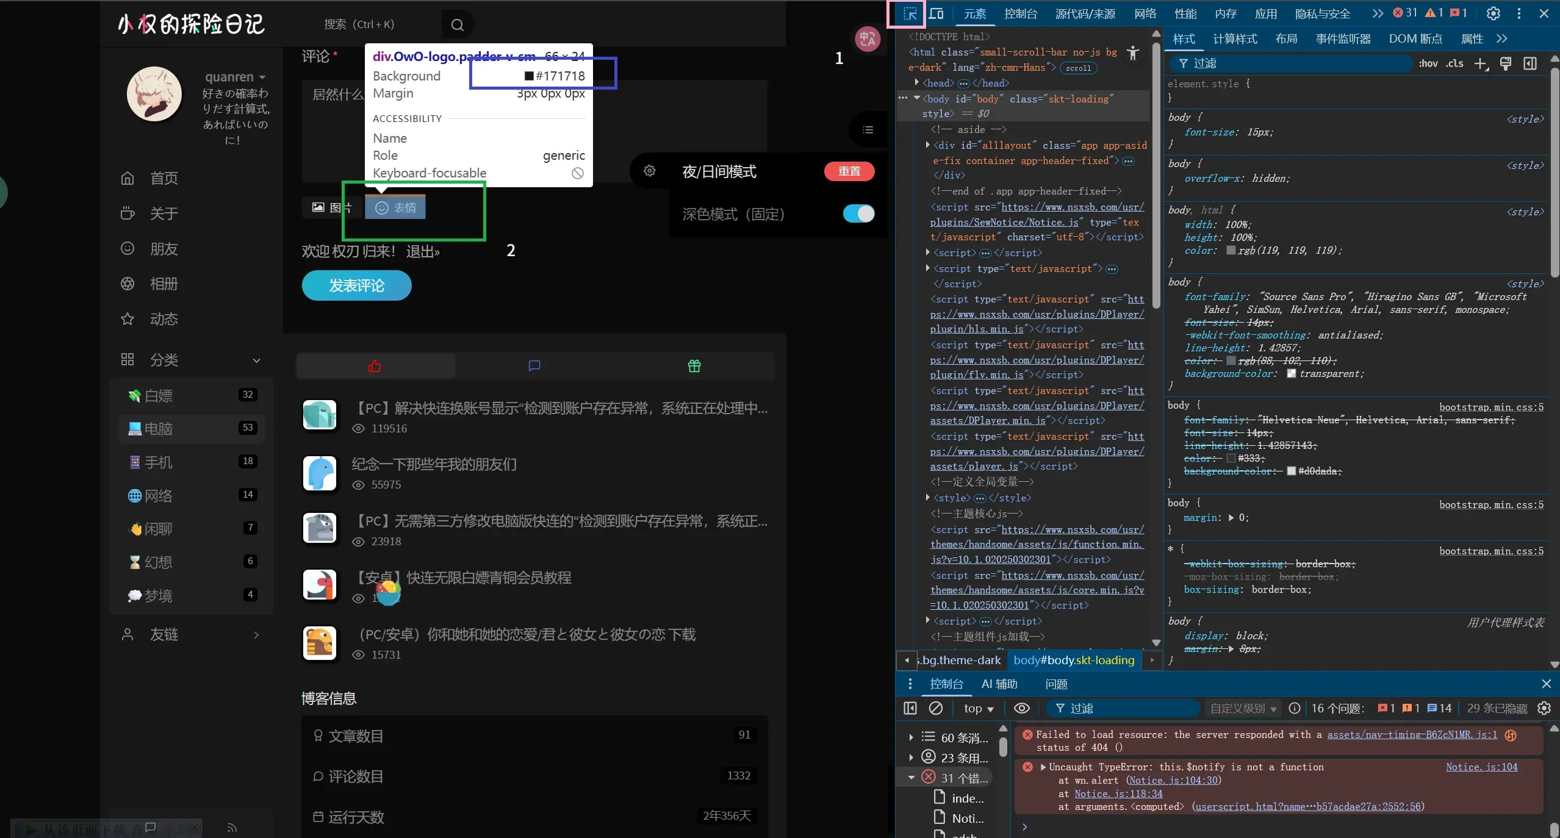Open the paint-roller rendering icon in Styles toolbar
This screenshot has height=838, width=1560.
pos(1506,63)
